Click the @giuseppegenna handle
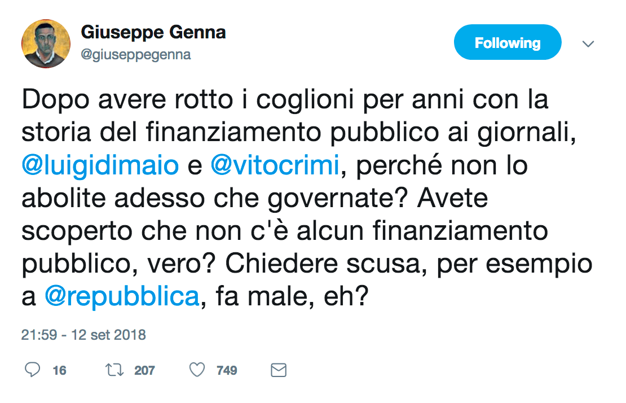 136,55
